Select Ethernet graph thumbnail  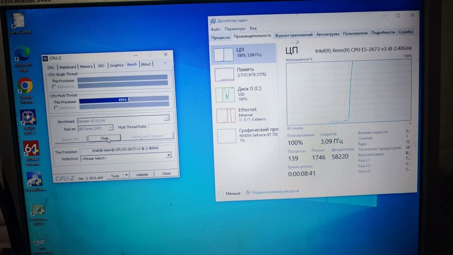226,115
